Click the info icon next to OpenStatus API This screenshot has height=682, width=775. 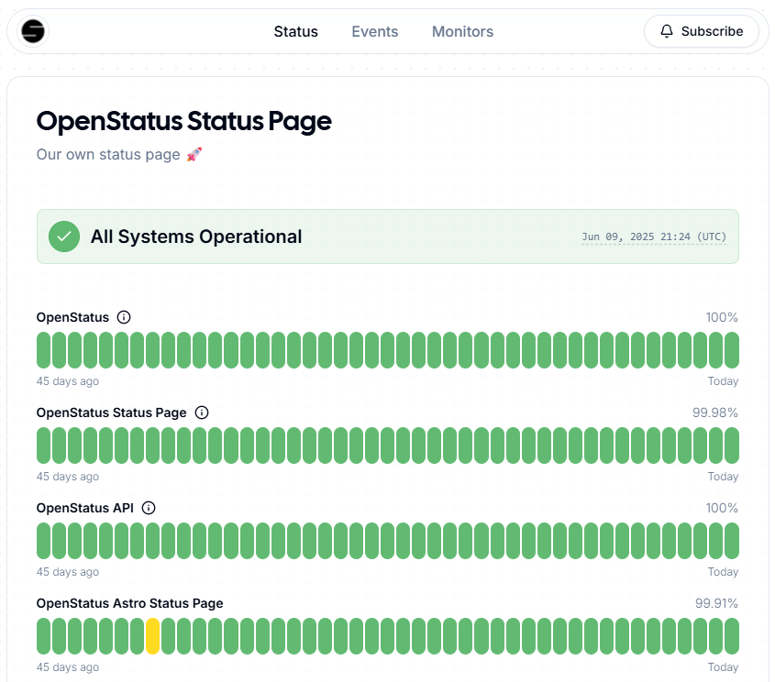148,508
